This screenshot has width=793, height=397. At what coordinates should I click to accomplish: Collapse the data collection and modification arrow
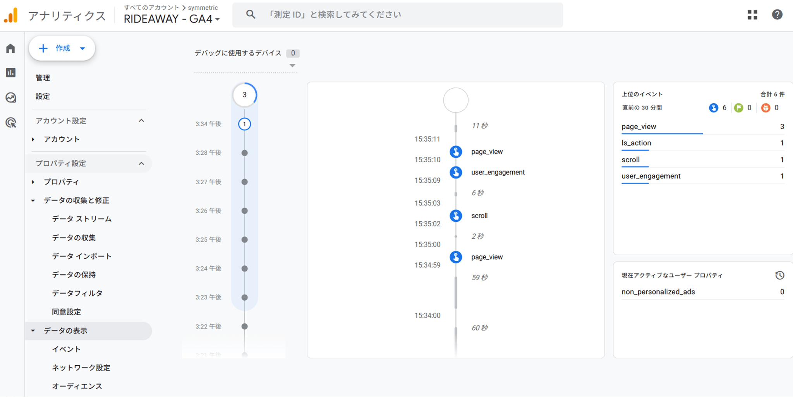pyautogui.click(x=33, y=200)
